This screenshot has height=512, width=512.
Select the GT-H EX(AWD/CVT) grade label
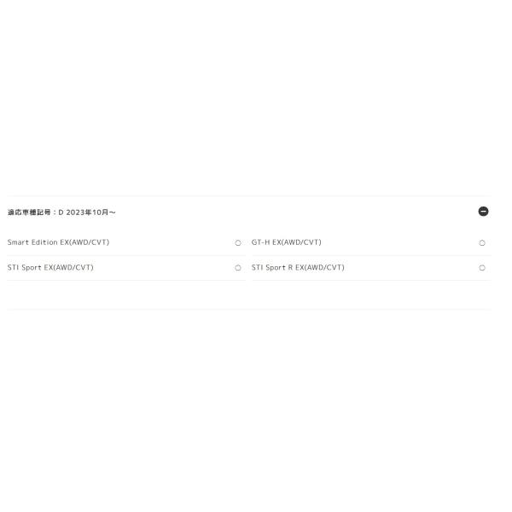coord(287,242)
